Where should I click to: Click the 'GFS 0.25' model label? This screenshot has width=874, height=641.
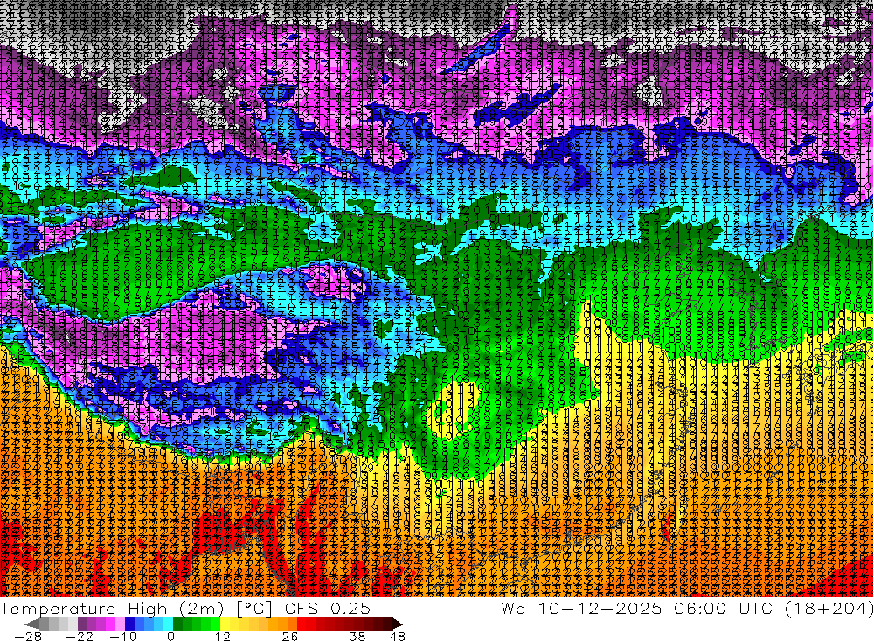[327, 608]
